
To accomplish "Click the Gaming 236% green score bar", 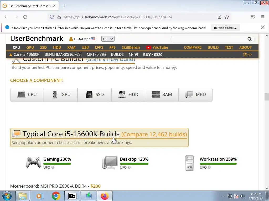I will pos(57,164).
